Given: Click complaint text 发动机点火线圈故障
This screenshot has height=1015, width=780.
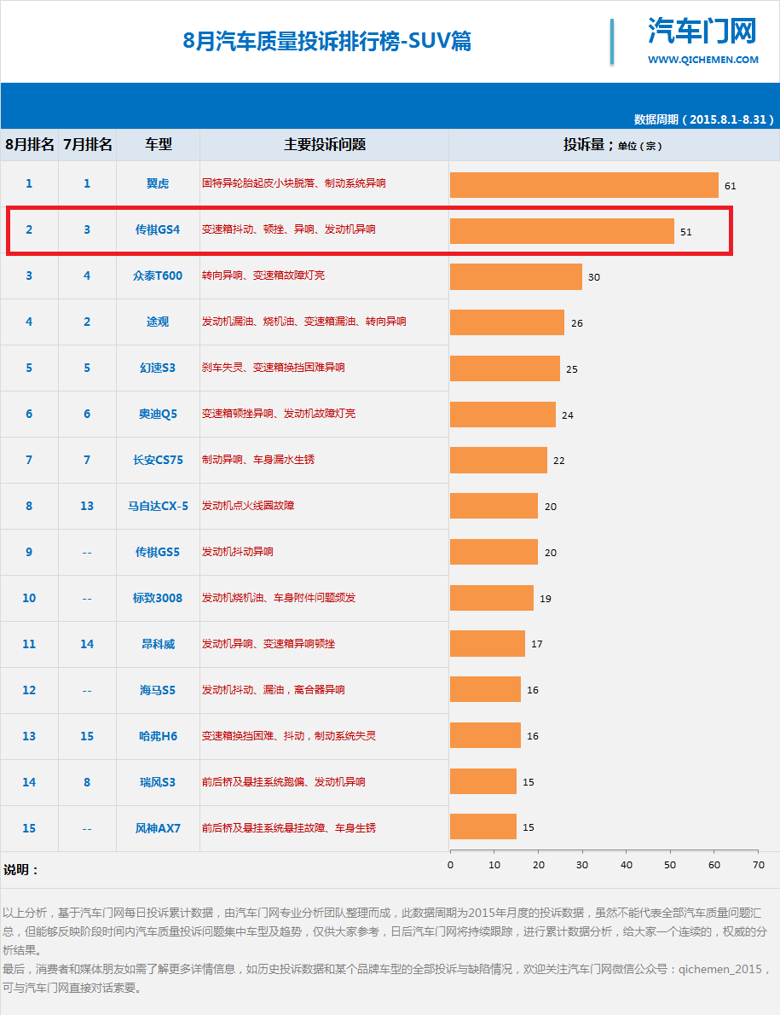Looking at the screenshot, I should point(248,506).
